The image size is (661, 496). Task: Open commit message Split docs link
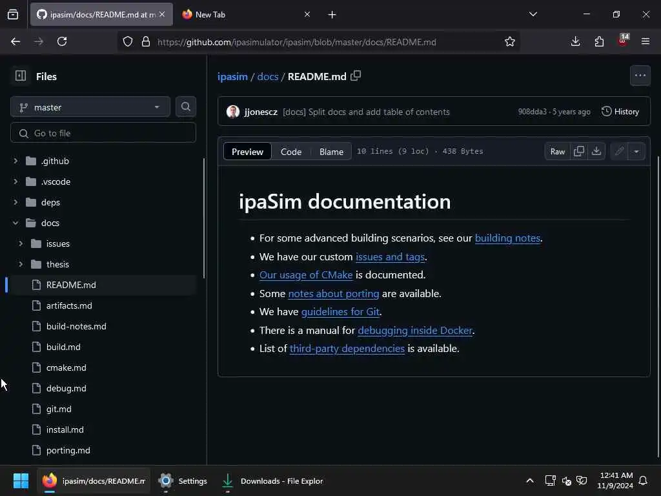tap(366, 112)
